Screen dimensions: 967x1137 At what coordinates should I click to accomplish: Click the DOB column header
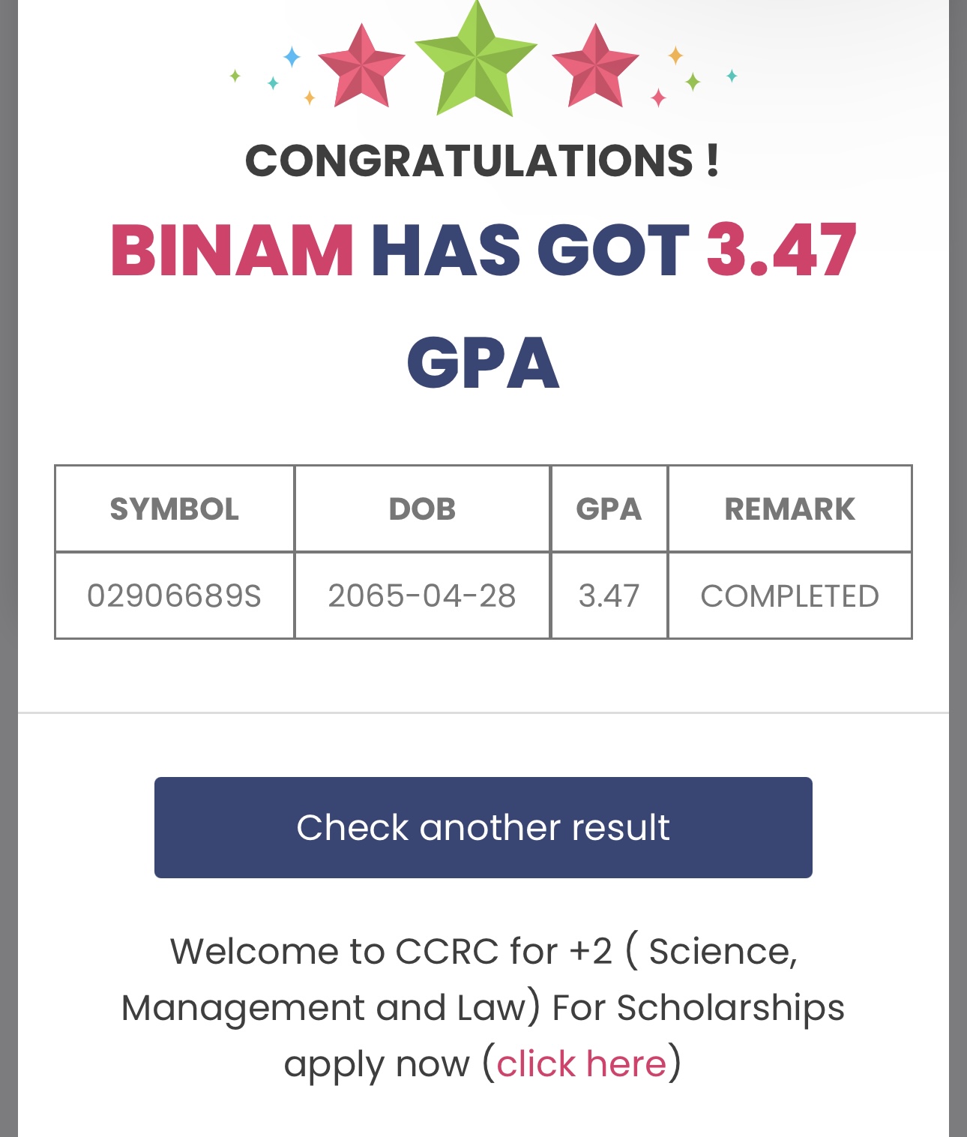click(x=422, y=509)
